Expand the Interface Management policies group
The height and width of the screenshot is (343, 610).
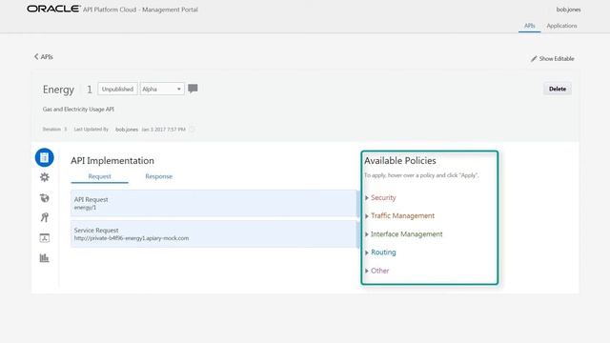click(403, 234)
